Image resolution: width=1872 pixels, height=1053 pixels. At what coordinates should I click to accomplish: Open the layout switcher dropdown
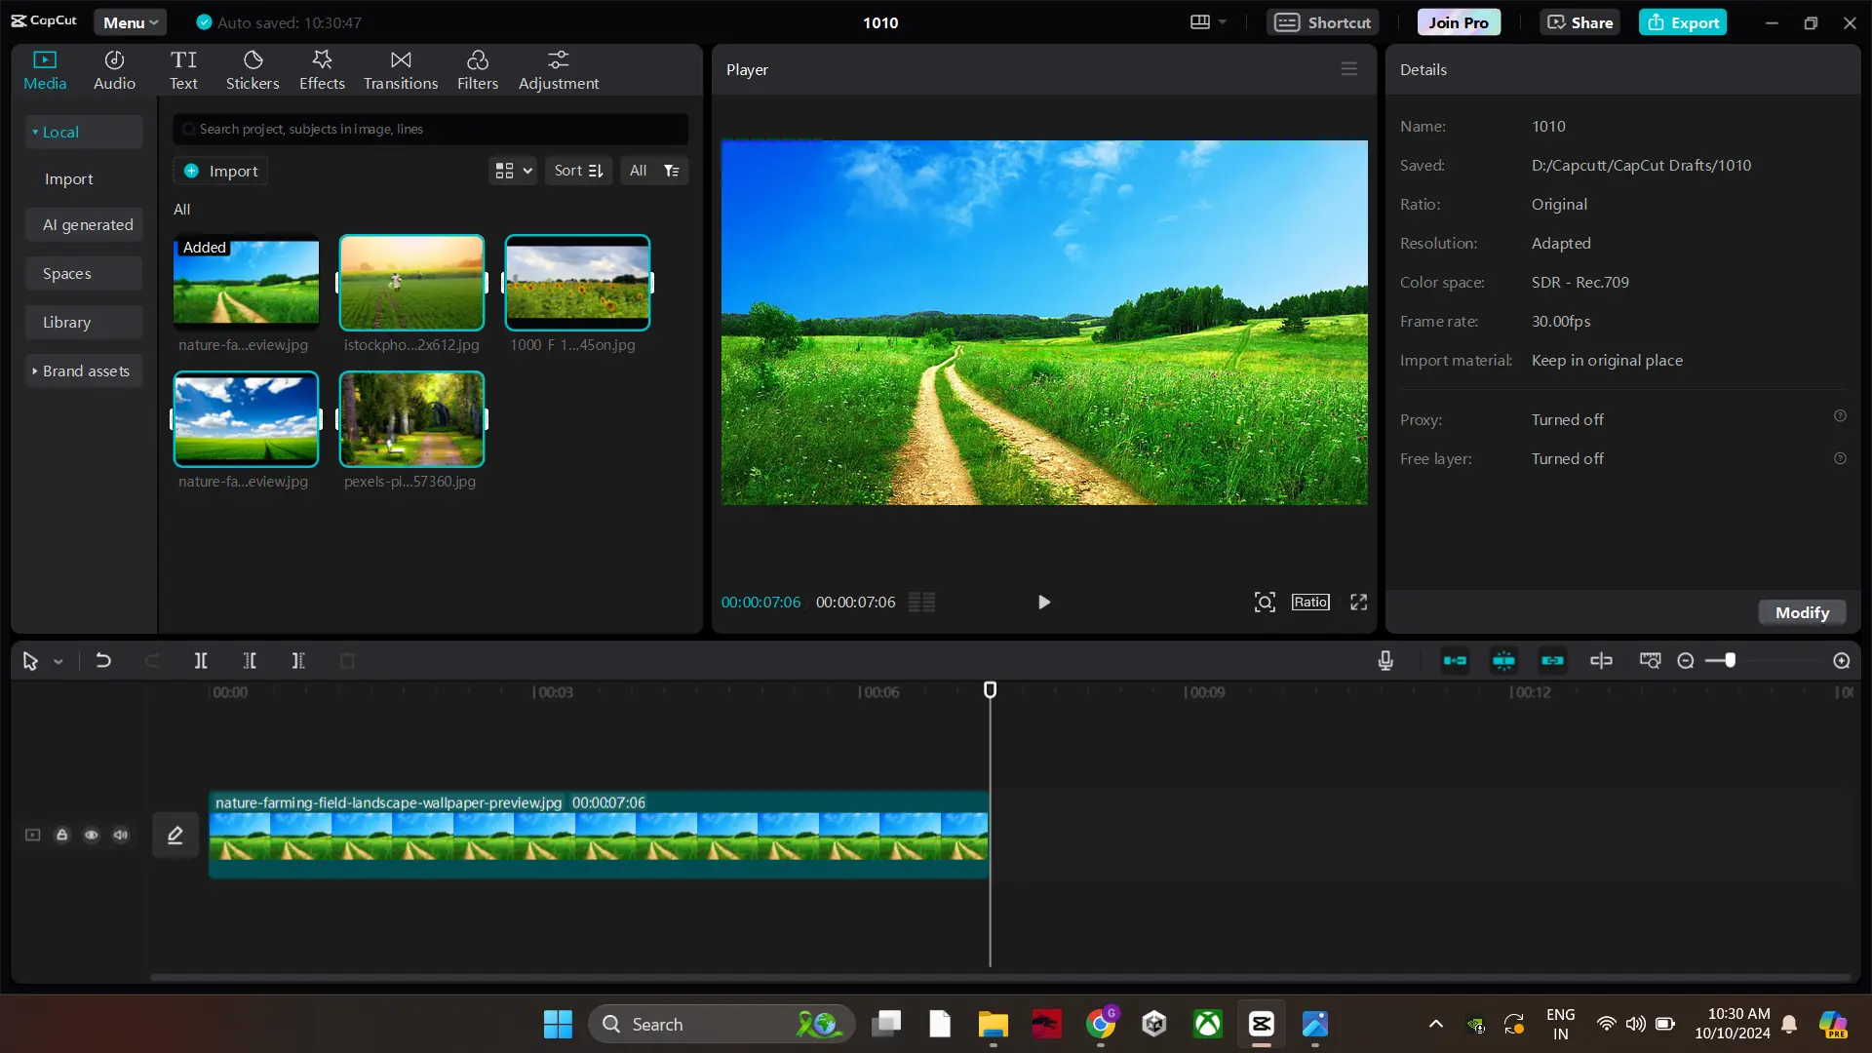coord(1208,22)
